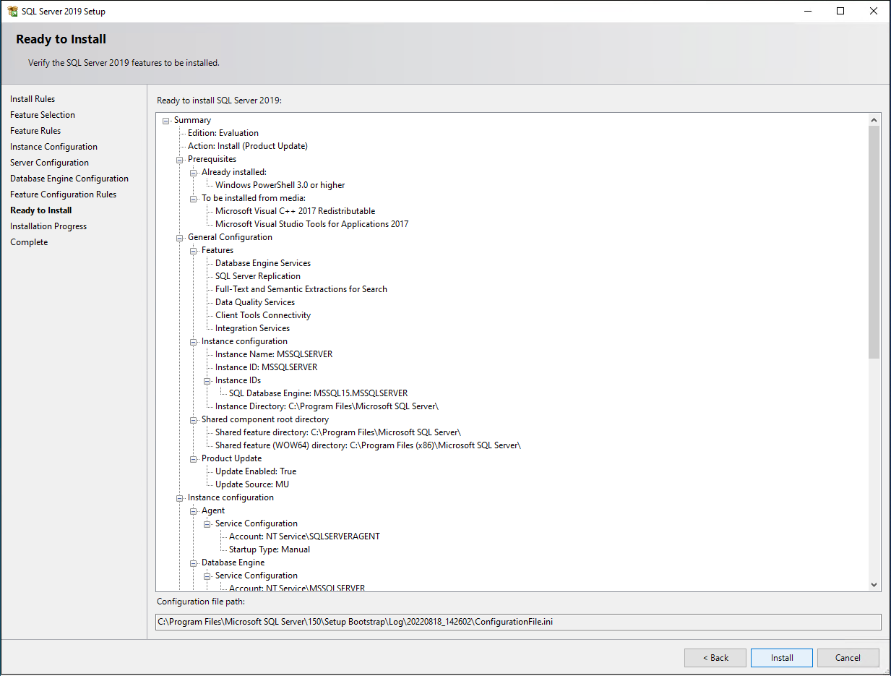Collapse the Instance IDs node

207,381
